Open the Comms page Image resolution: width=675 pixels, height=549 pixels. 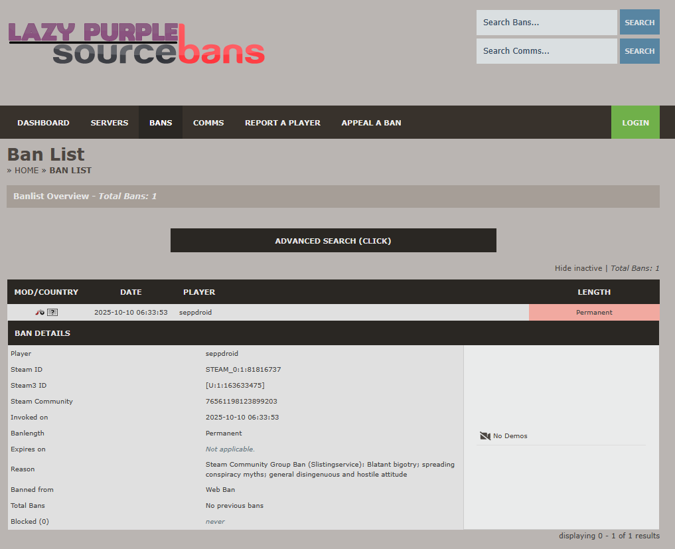(208, 123)
